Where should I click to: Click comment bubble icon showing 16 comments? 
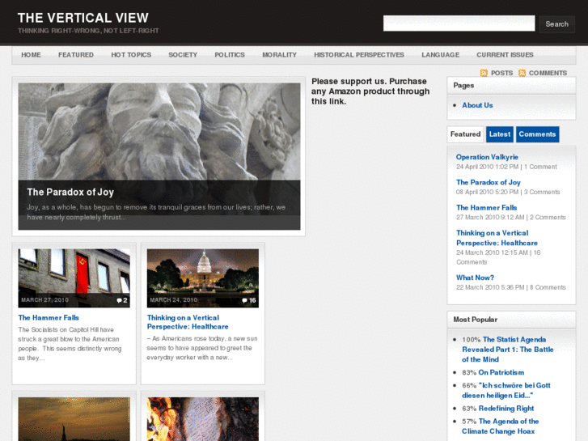coord(244,300)
